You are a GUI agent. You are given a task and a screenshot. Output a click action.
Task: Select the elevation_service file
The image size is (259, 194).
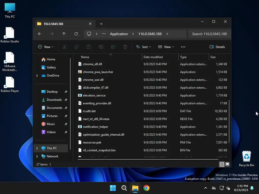(153, 95)
